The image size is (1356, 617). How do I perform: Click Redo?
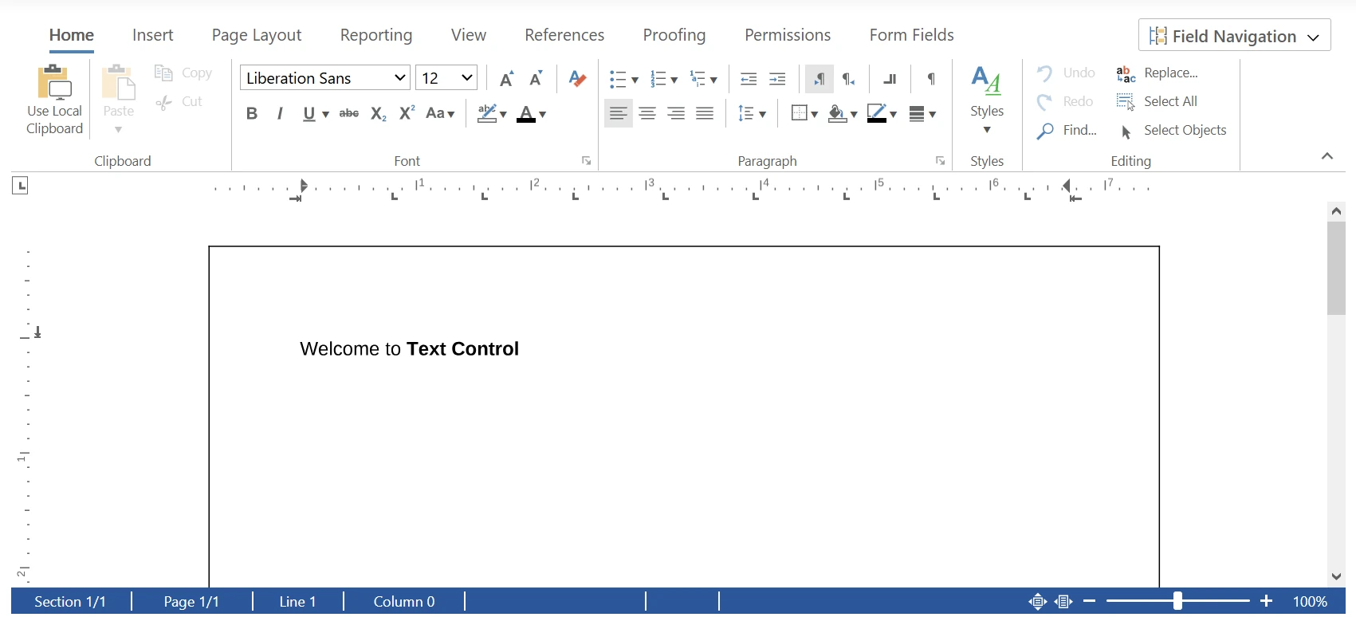point(1065,102)
